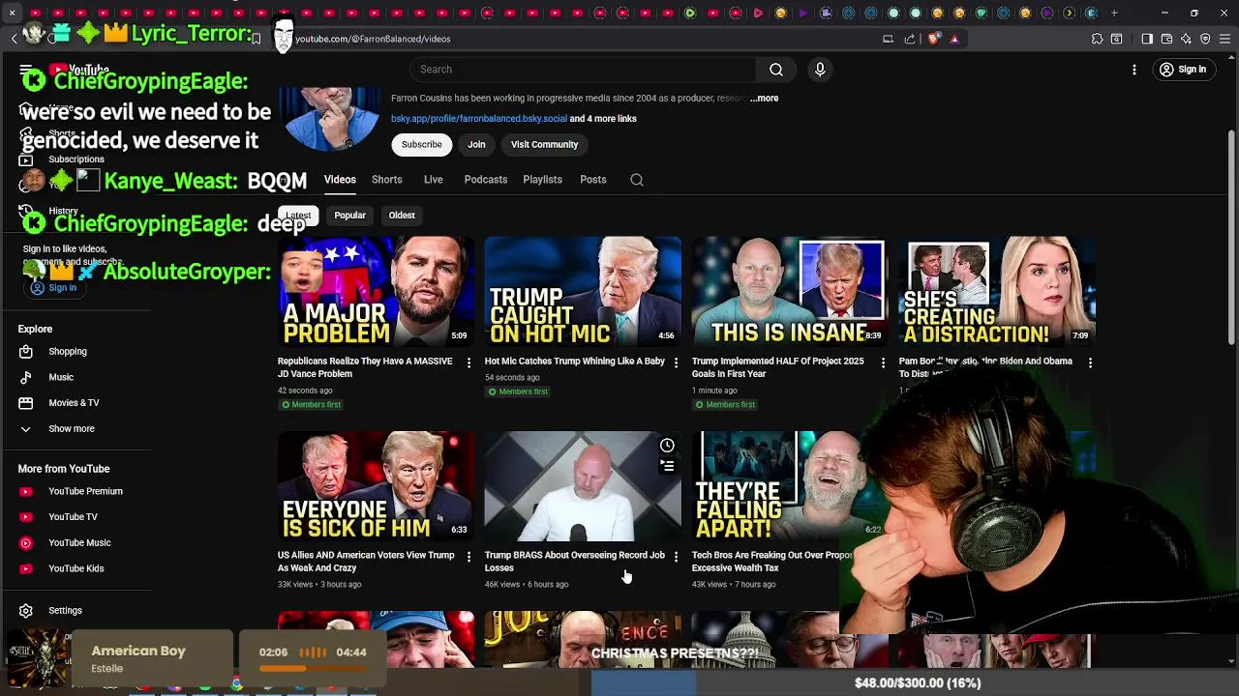Image resolution: width=1239 pixels, height=696 pixels.
Task: Share this page via address bar share icon
Action: 910,39
